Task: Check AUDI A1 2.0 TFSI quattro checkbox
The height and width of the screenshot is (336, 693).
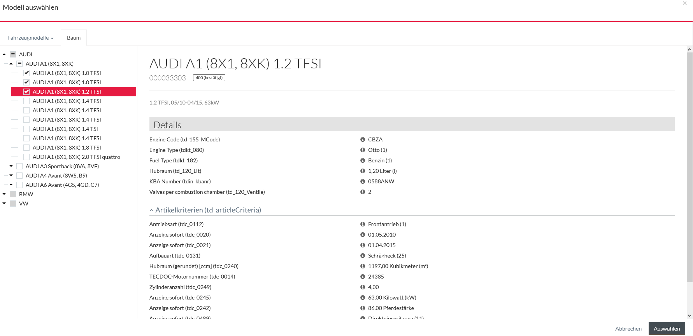Action: [x=26, y=157]
